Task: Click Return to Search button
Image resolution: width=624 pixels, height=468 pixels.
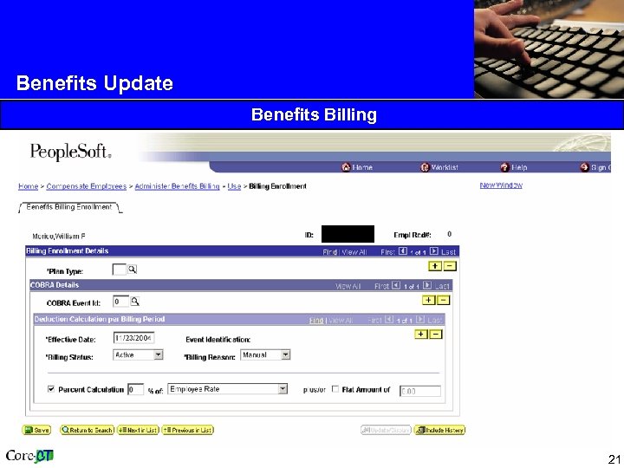Action: 88,430
